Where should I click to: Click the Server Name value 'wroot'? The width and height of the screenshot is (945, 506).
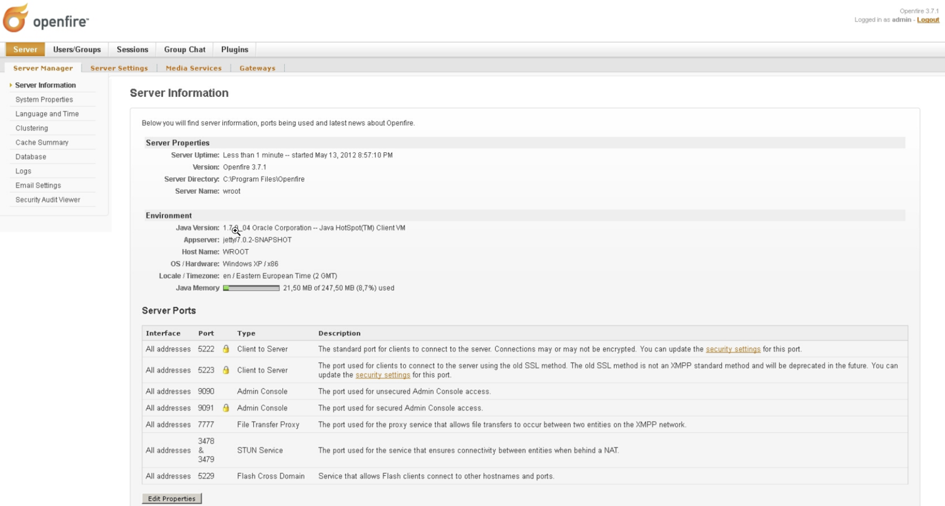[232, 191]
